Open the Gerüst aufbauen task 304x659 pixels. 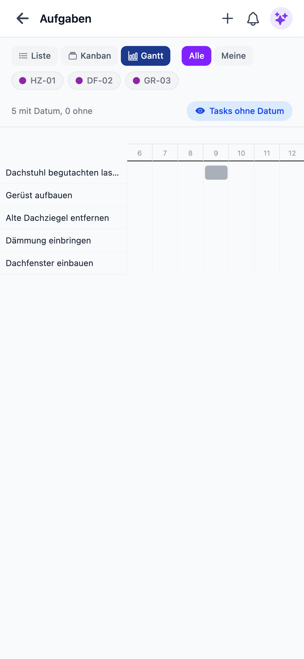click(39, 195)
